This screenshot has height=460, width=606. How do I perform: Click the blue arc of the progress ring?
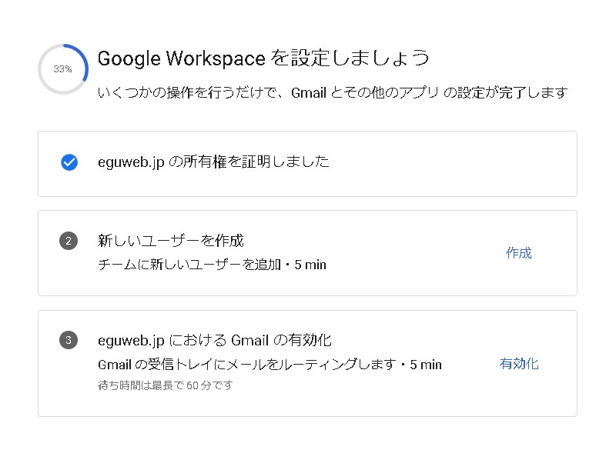[83, 55]
